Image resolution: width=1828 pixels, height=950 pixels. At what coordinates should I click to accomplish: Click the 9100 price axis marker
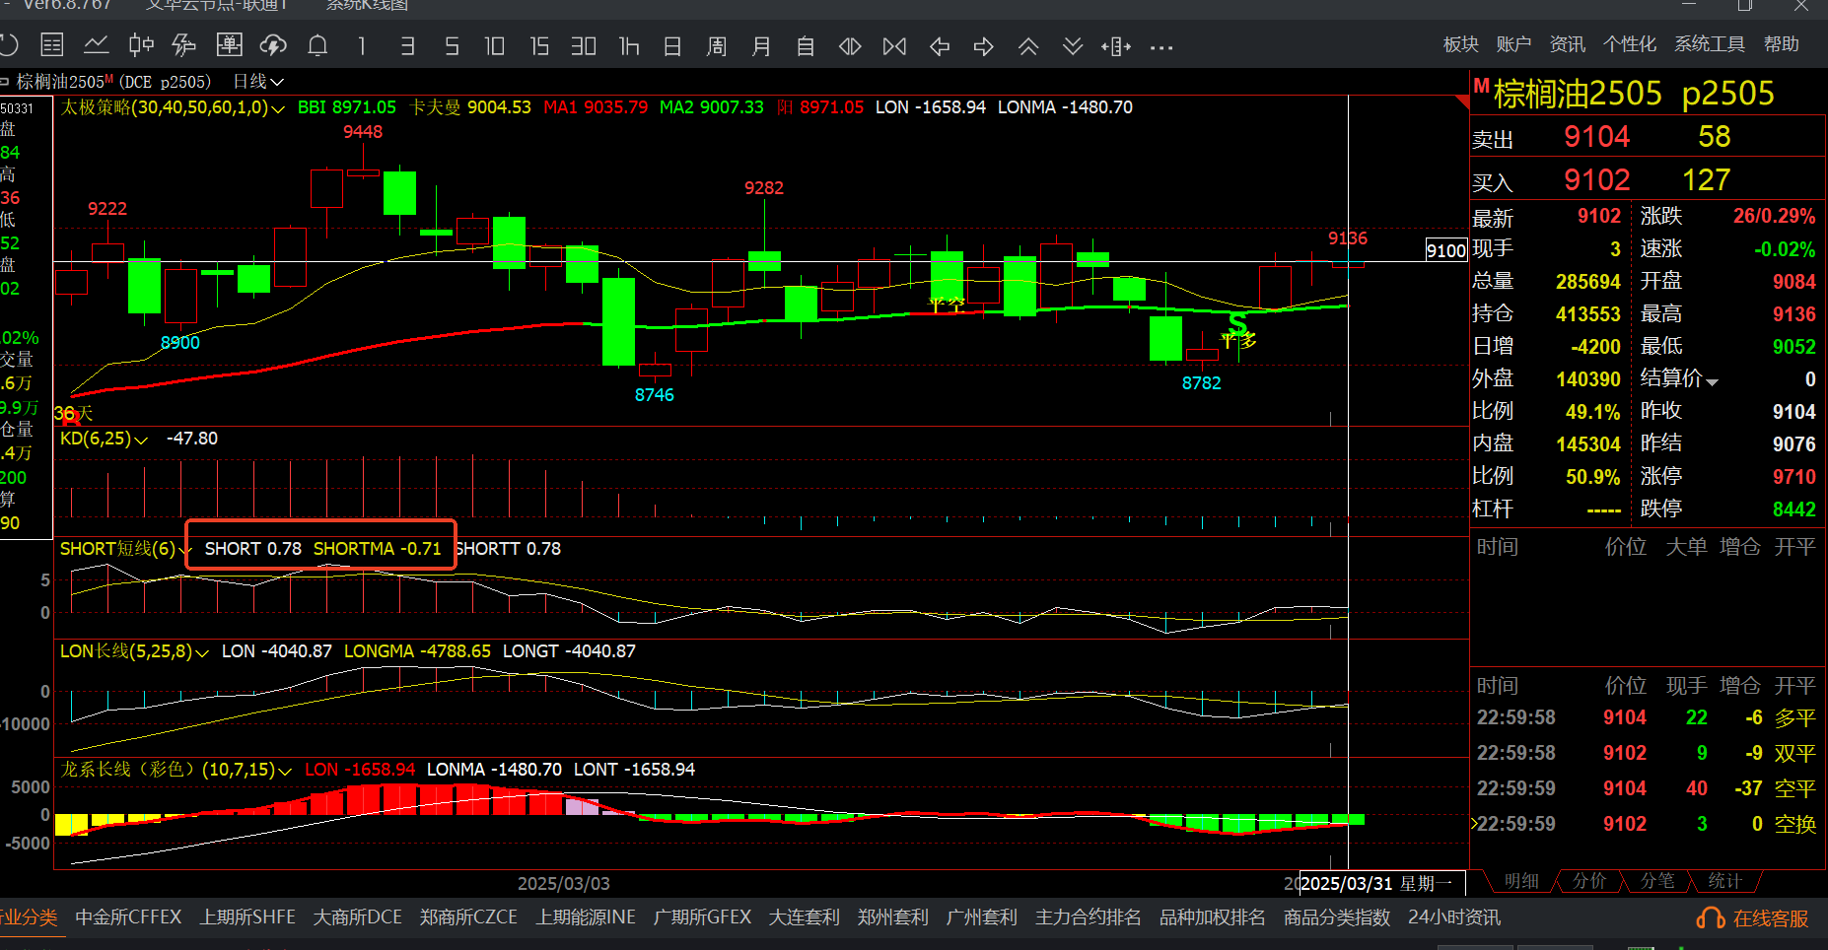[1446, 250]
